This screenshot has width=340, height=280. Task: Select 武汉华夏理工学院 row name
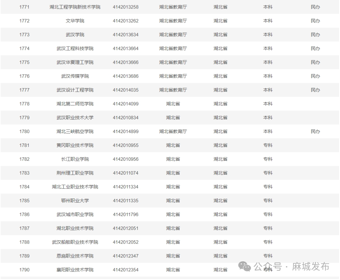[75, 62]
